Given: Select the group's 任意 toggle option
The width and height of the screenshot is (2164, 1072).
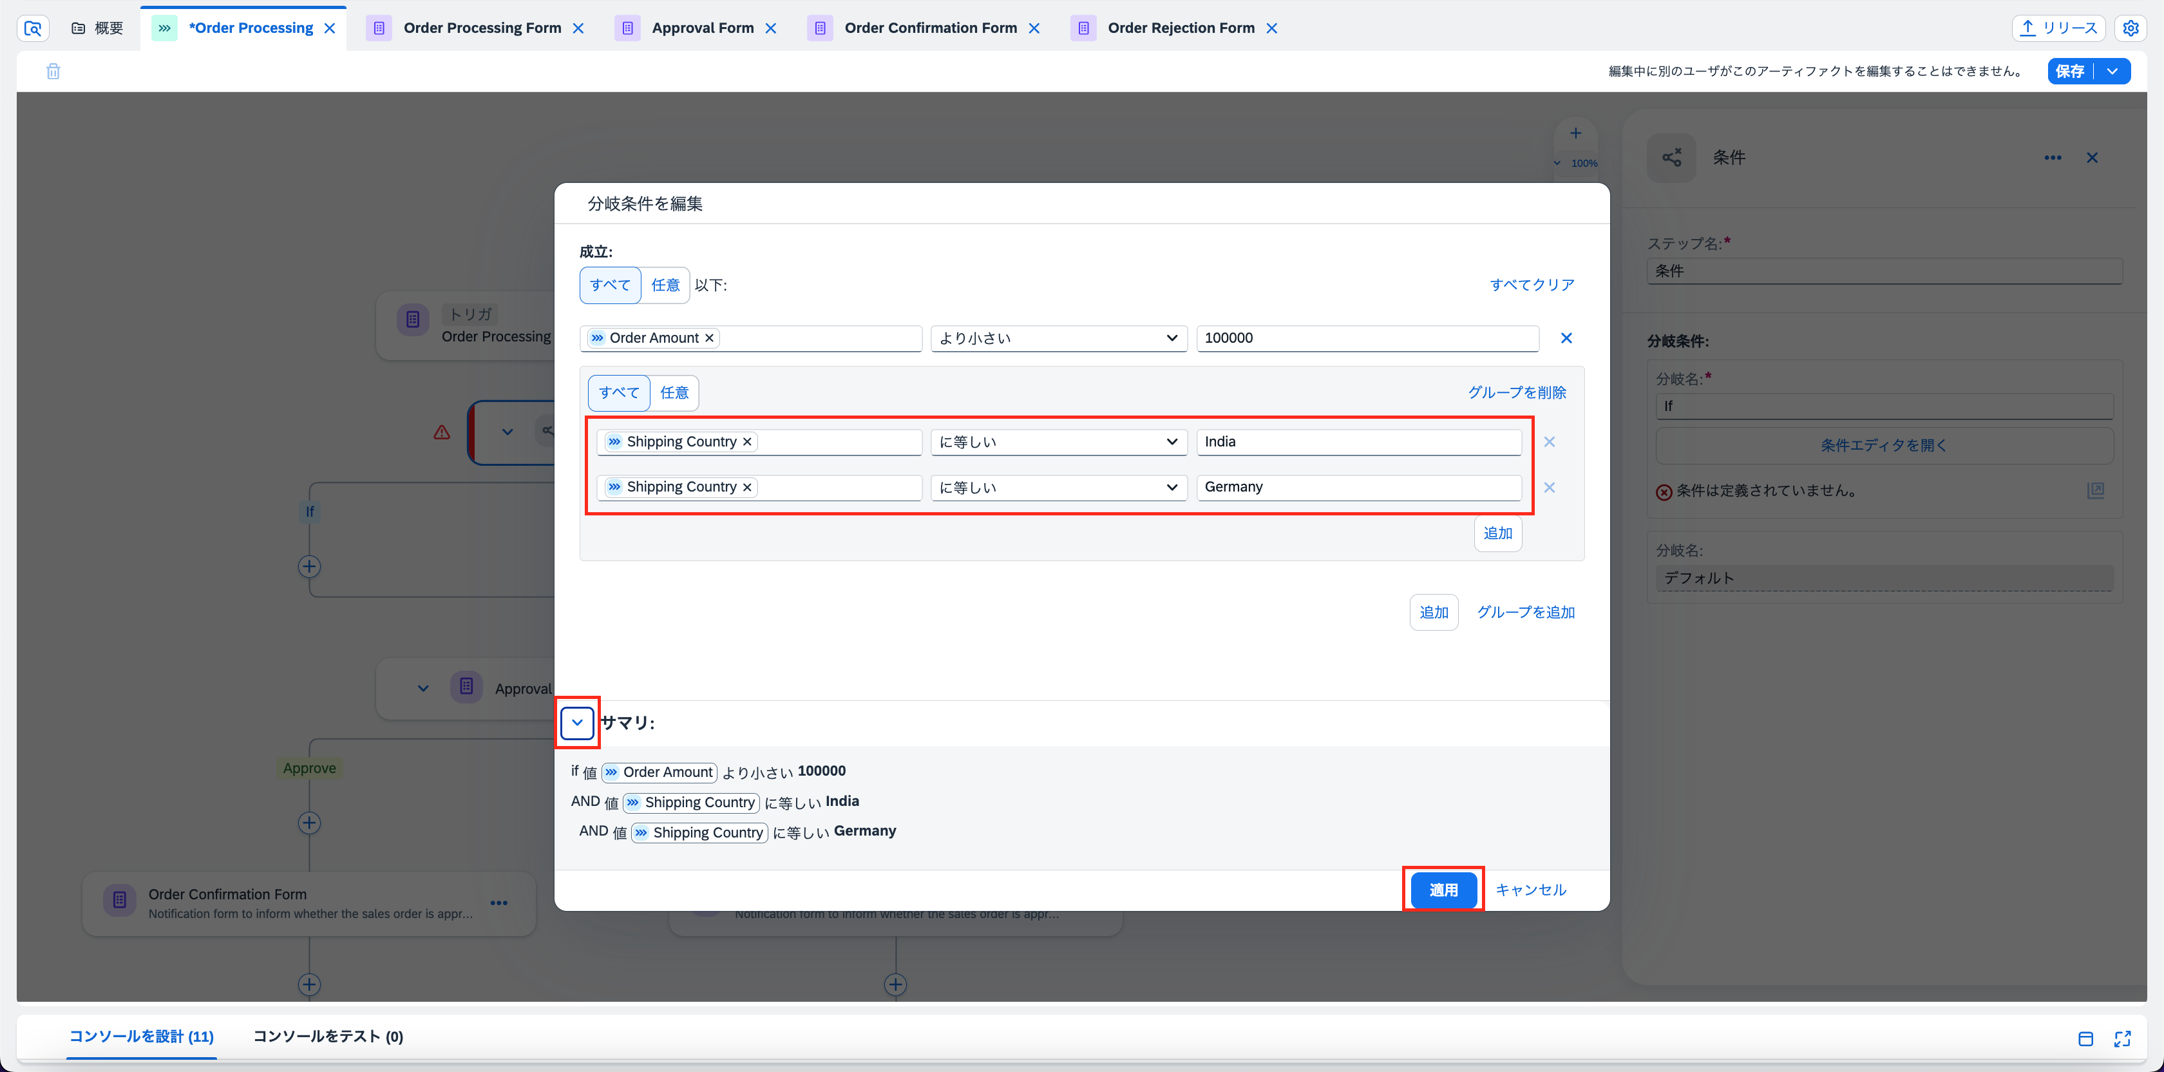Looking at the screenshot, I should pyautogui.click(x=674, y=392).
